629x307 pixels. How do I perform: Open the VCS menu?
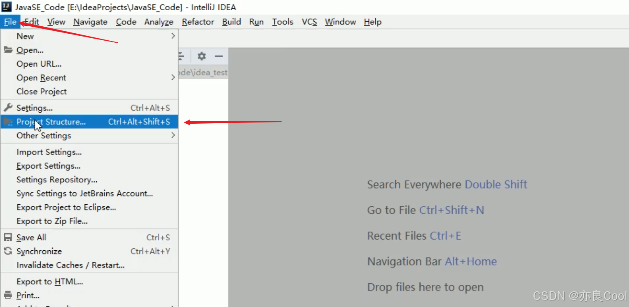[309, 22]
